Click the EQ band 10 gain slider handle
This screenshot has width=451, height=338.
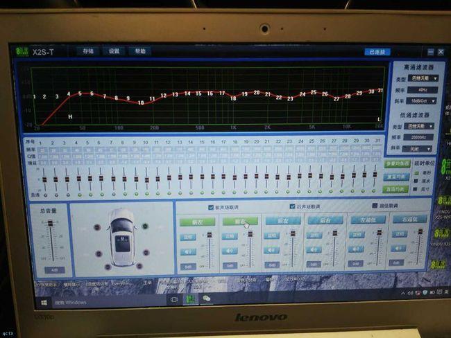coord(146,180)
